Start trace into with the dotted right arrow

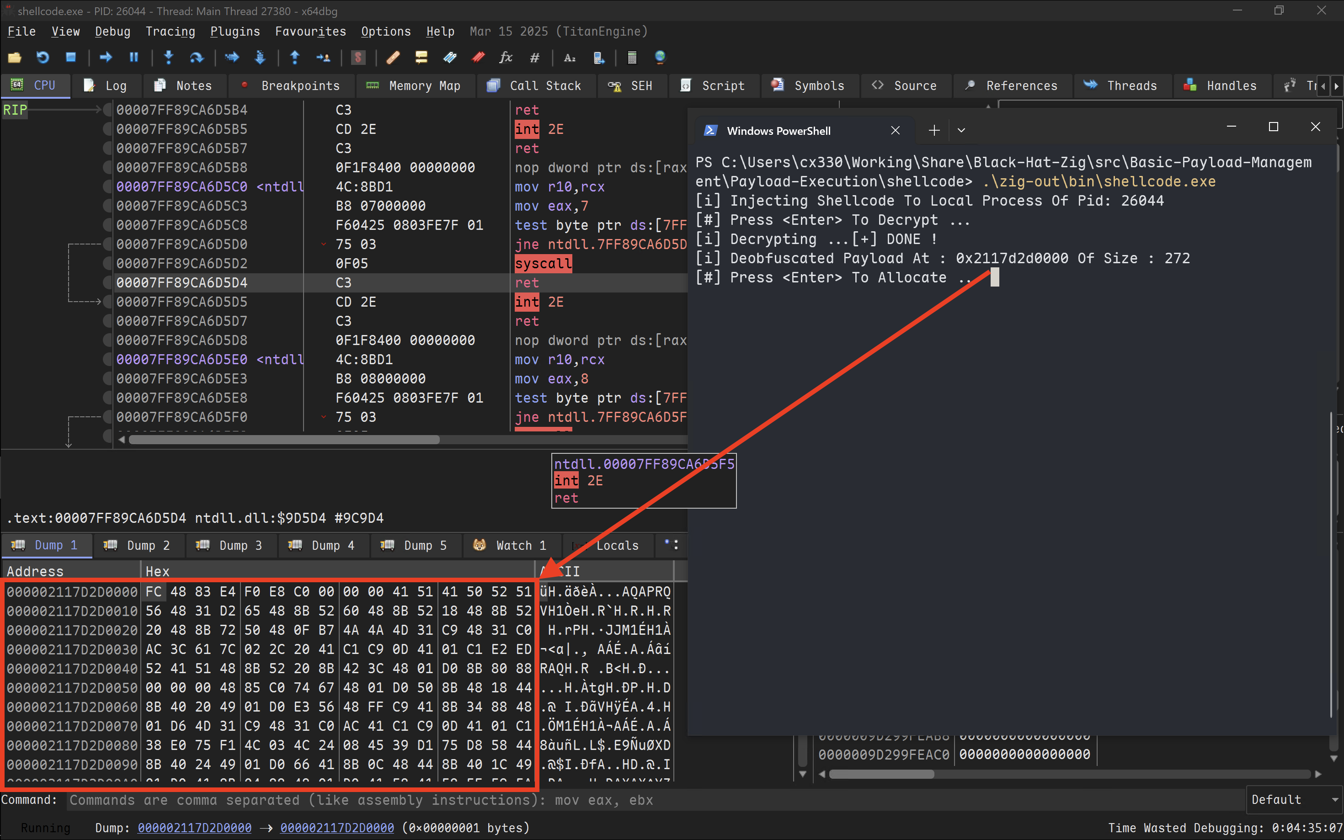[x=232, y=57]
